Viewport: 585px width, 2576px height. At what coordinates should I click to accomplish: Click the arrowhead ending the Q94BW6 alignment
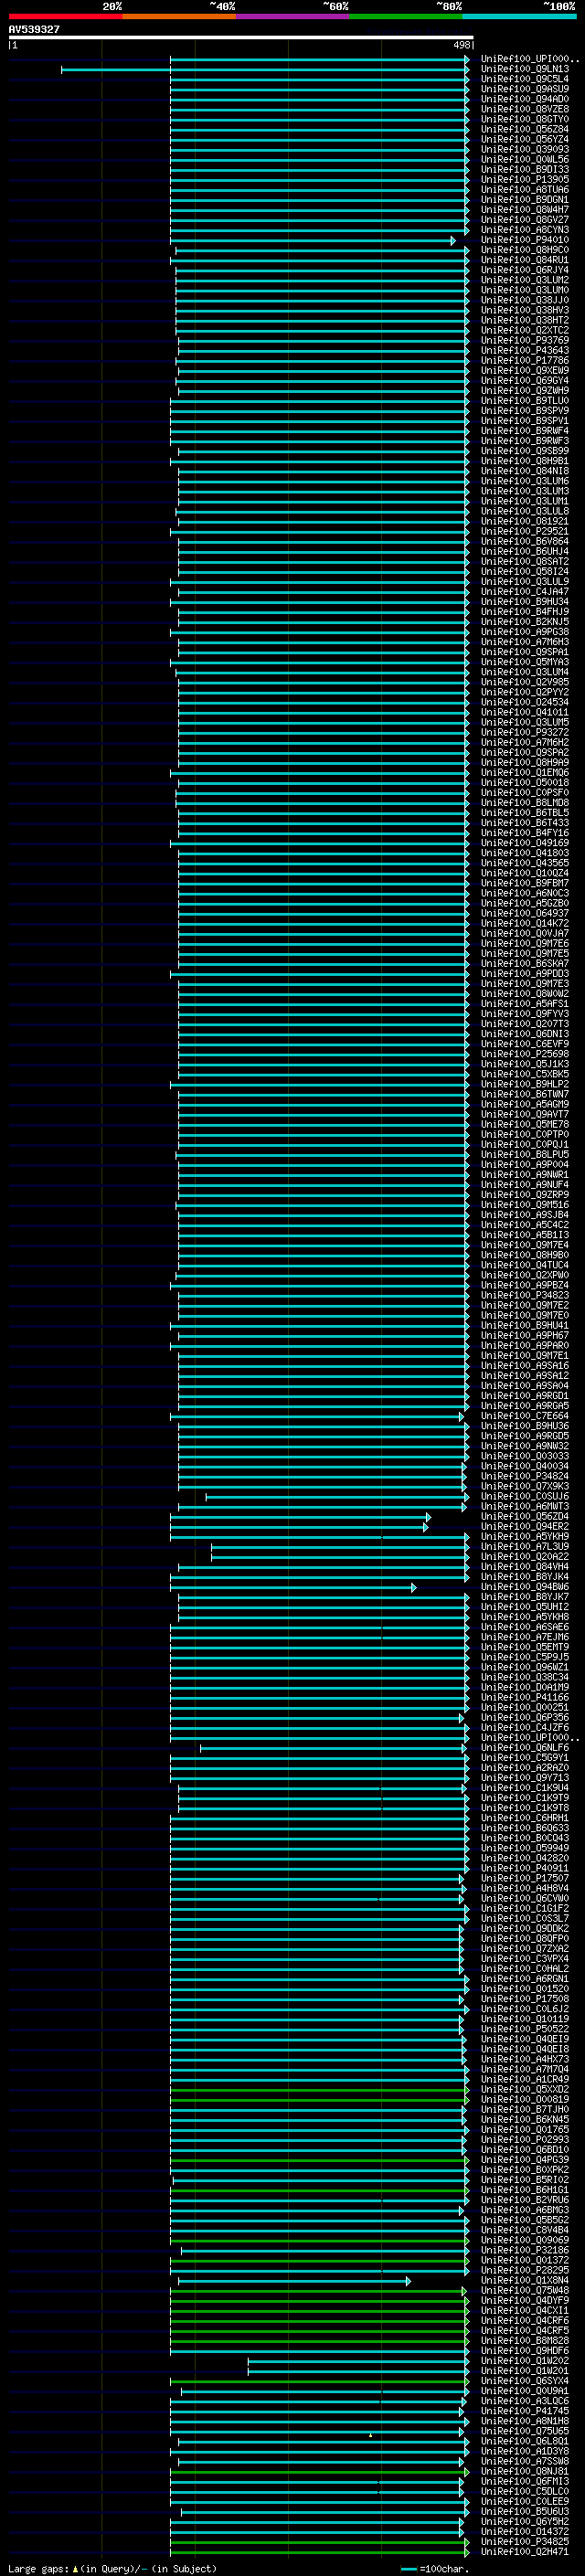(414, 1587)
